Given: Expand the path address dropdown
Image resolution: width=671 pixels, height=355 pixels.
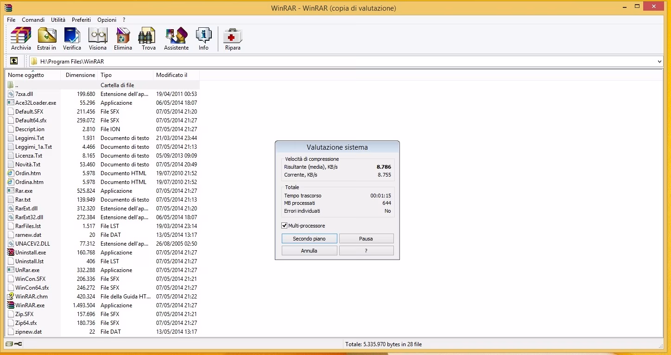Looking at the screenshot, I should (x=659, y=61).
